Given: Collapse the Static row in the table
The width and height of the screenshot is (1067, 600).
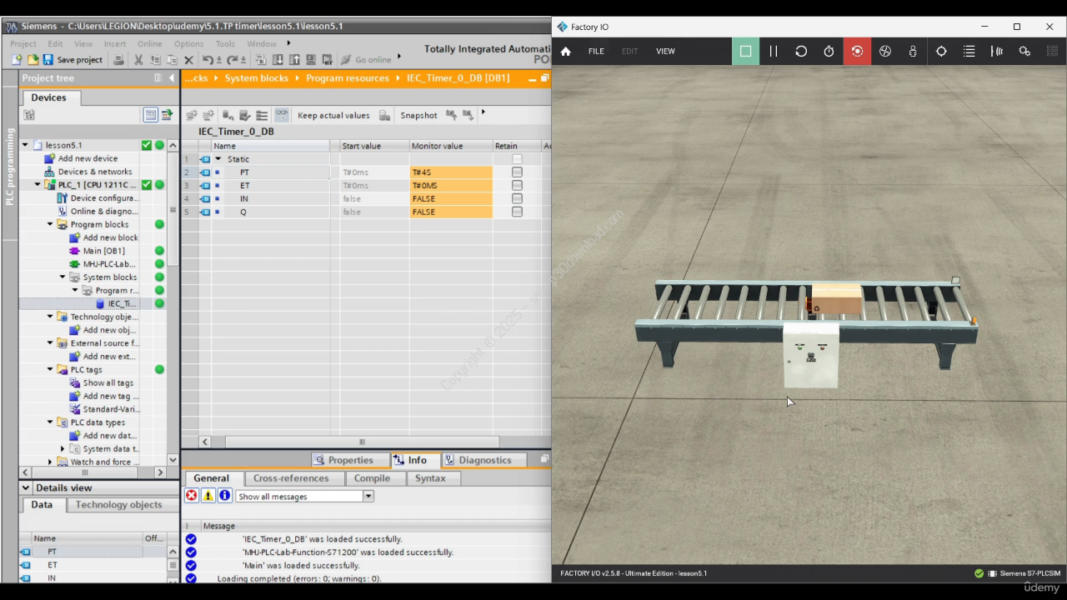Looking at the screenshot, I should click(x=218, y=159).
